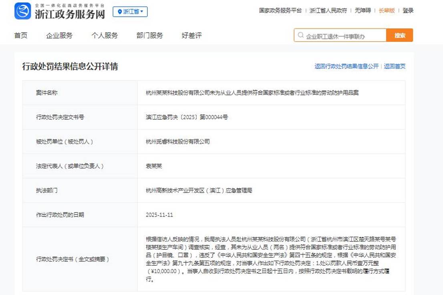Select 首页 in the navigation bar
Image resolution: width=443 pixels, height=295 pixels.
[21, 36]
